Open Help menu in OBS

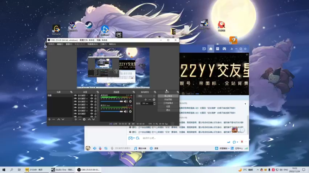[112, 44]
